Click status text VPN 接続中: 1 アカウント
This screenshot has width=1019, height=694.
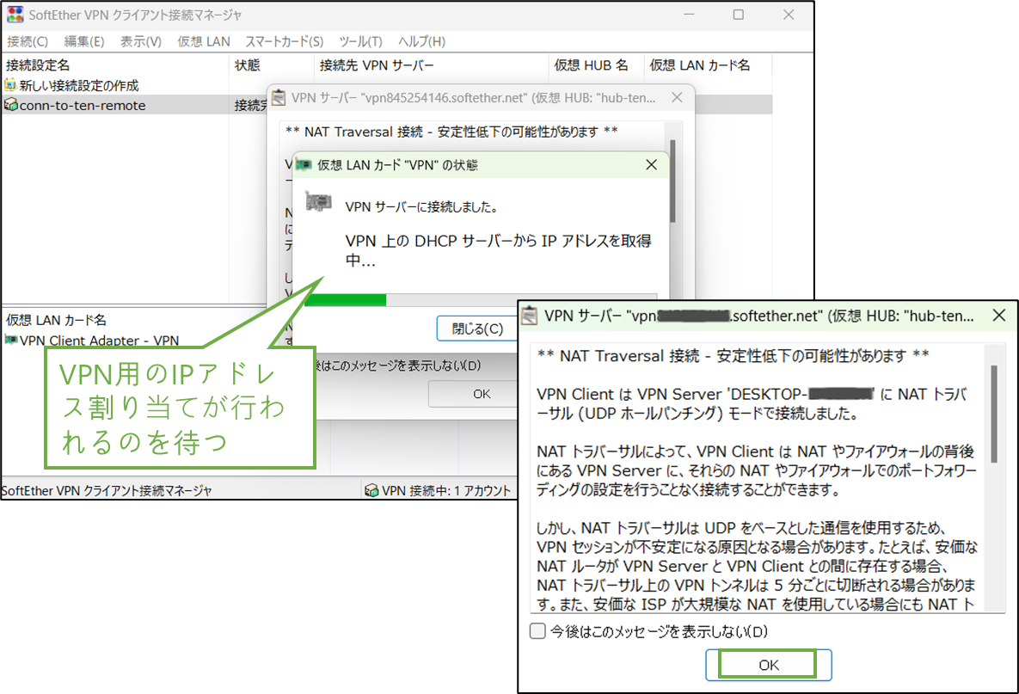coord(446,490)
